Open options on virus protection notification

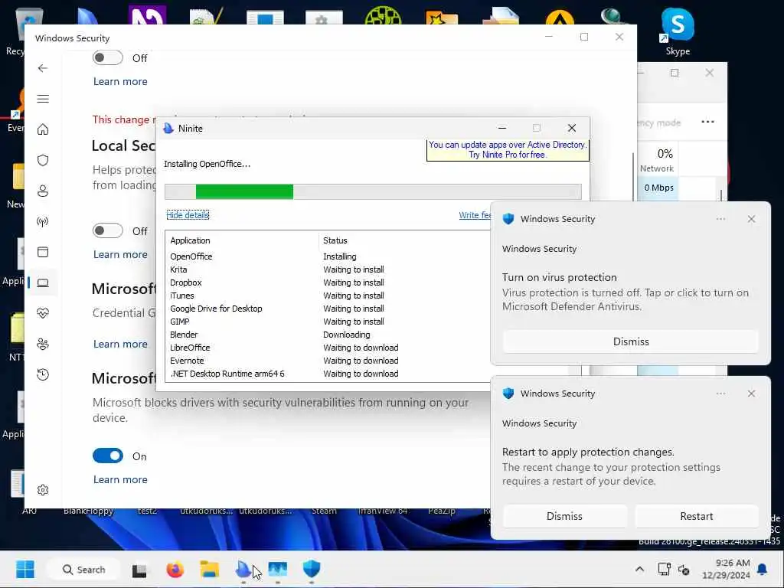click(720, 219)
